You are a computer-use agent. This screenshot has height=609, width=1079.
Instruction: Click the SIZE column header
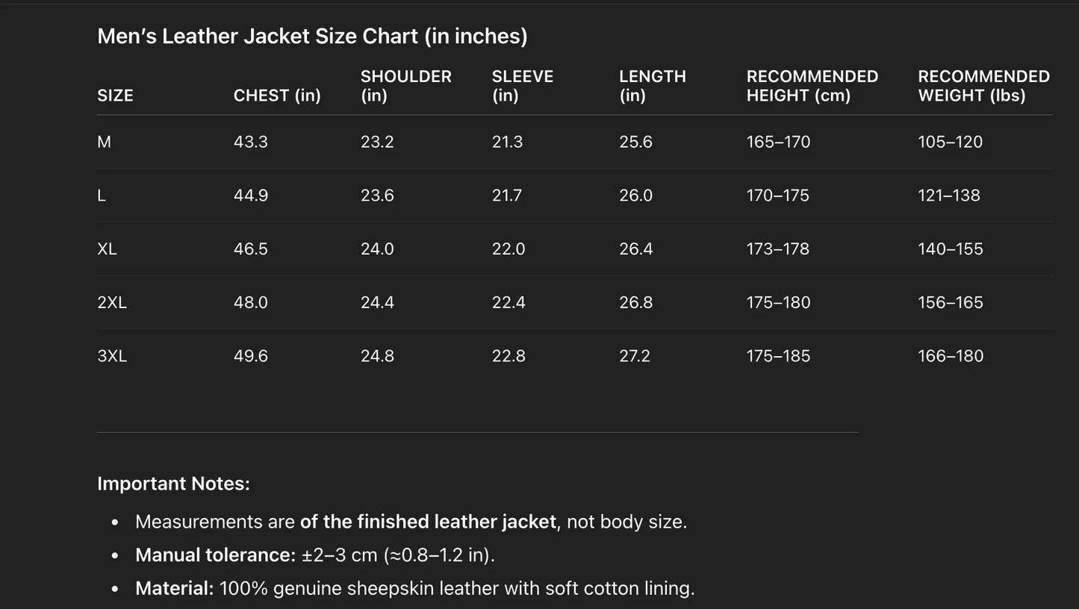(x=115, y=96)
